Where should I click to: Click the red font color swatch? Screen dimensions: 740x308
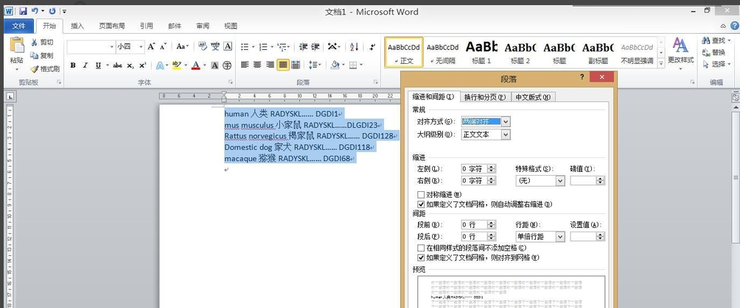click(195, 65)
